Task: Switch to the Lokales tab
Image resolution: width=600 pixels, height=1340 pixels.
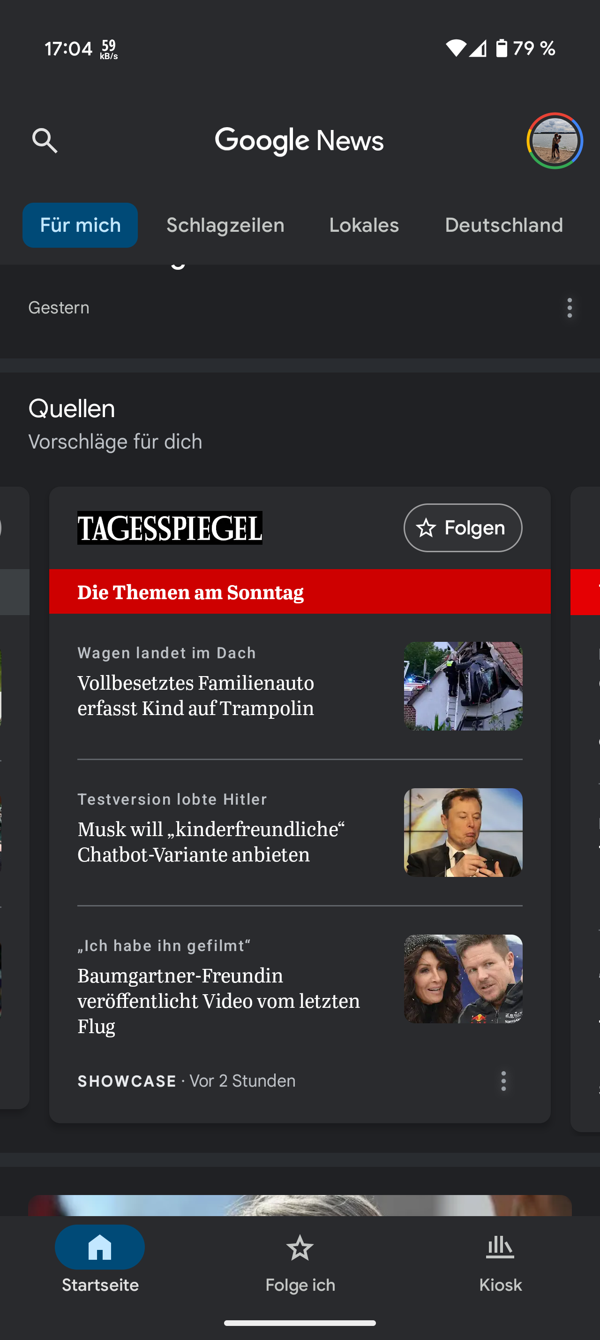Action: (x=364, y=225)
